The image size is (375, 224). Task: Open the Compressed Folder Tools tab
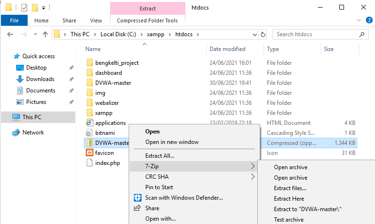click(x=147, y=20)
